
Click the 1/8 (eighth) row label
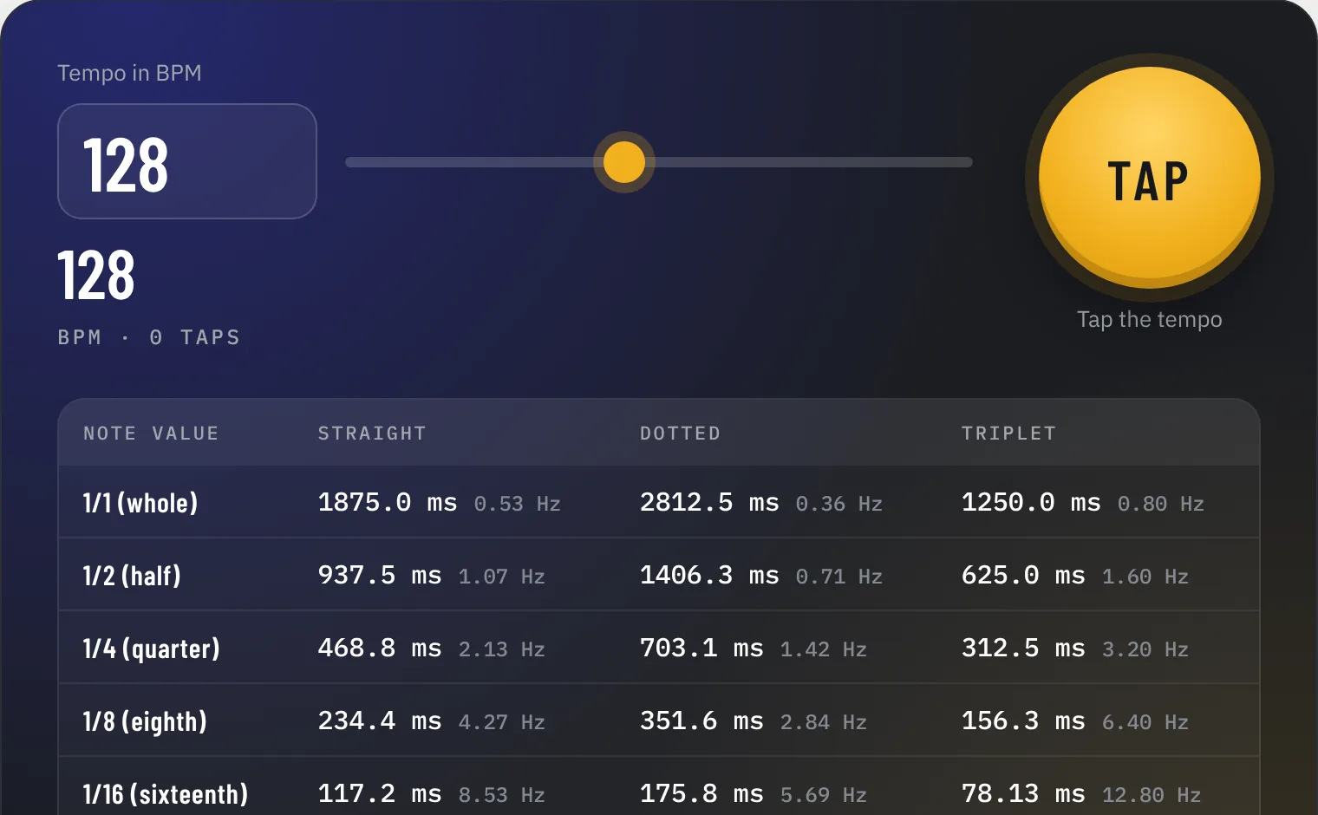pyautogui.click(x=145, y=721)
